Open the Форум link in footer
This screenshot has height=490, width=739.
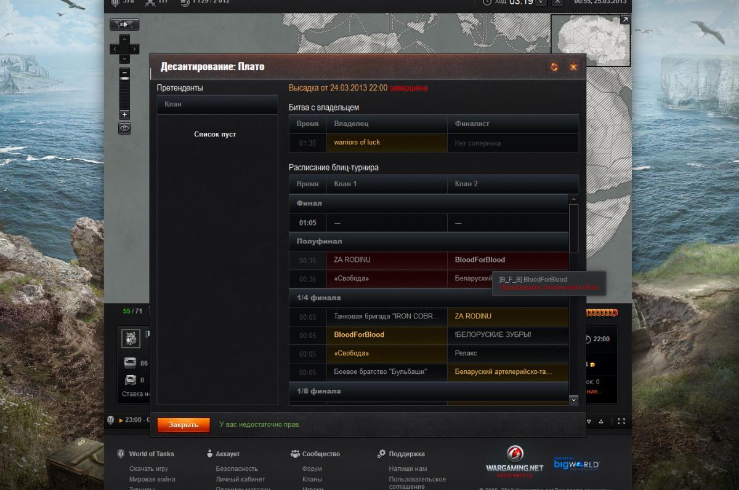pyautogui.click(x=312, y=469)
